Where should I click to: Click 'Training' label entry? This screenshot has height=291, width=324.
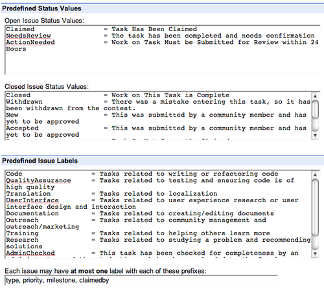click(22, 233)
